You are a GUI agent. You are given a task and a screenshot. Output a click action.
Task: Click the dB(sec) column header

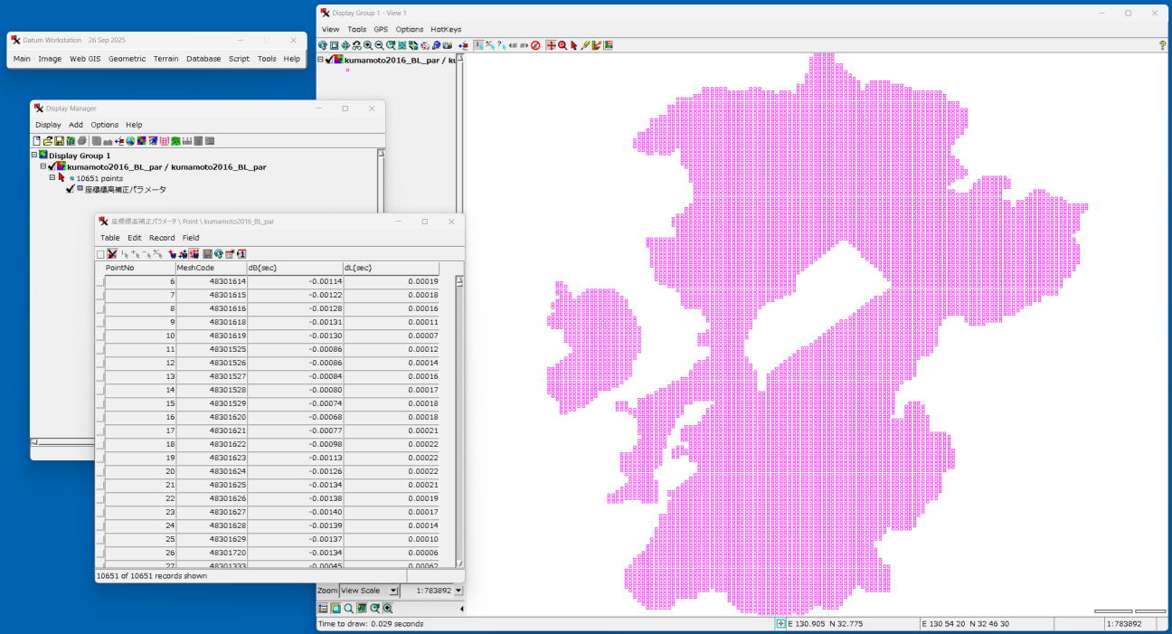(295, 268)
